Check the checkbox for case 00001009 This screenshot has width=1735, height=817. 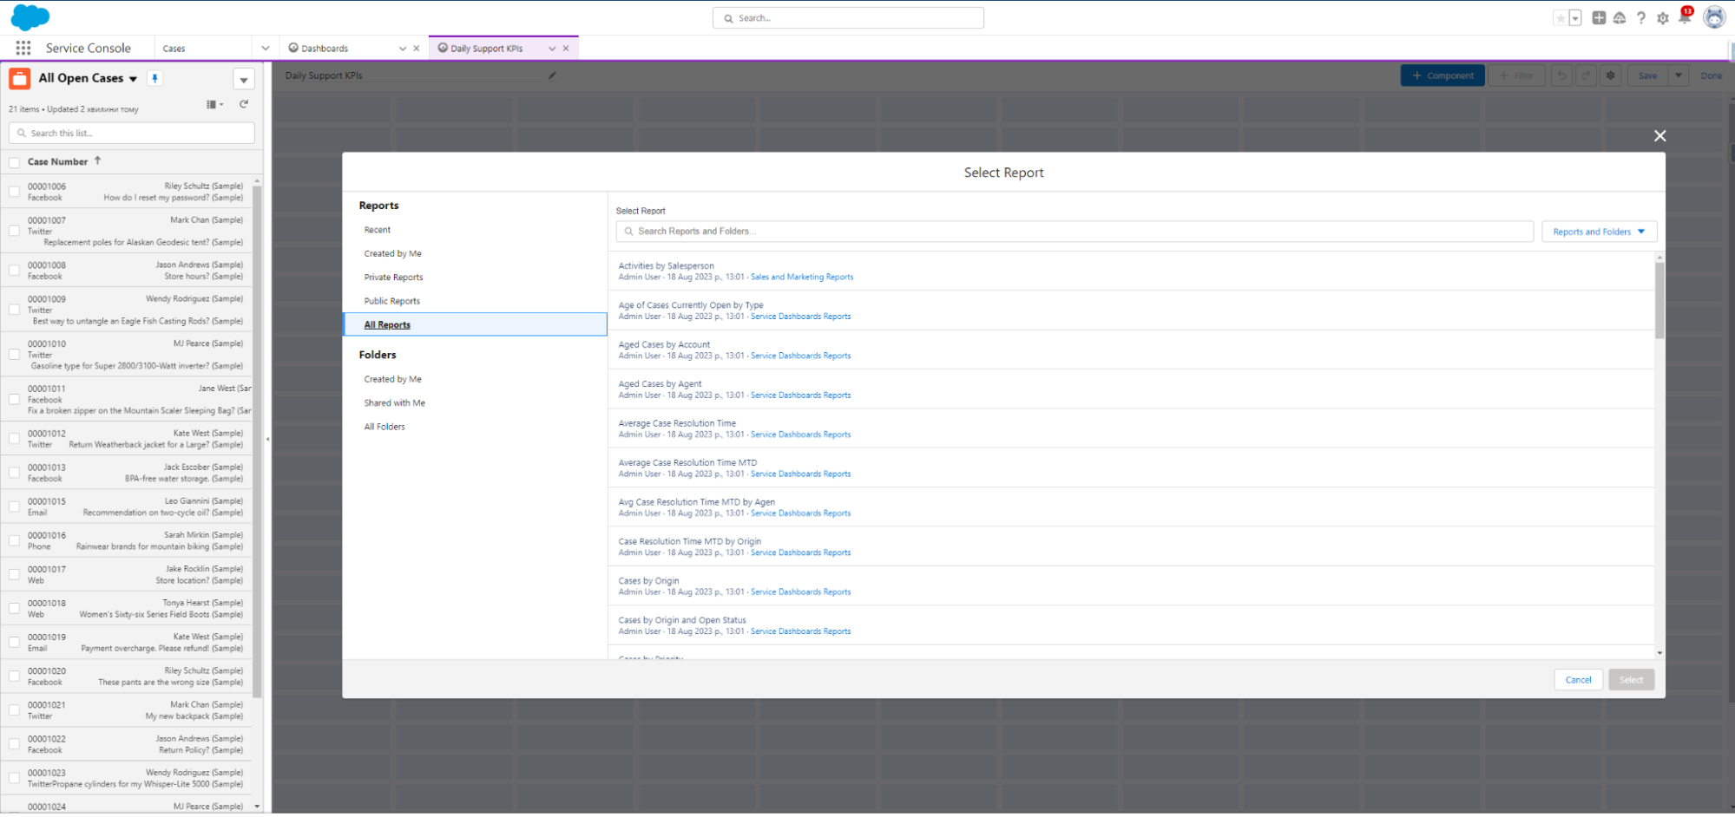coord(14,309)
